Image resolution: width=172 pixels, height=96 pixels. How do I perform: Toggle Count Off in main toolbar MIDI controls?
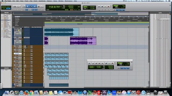[x=120, y=10]
